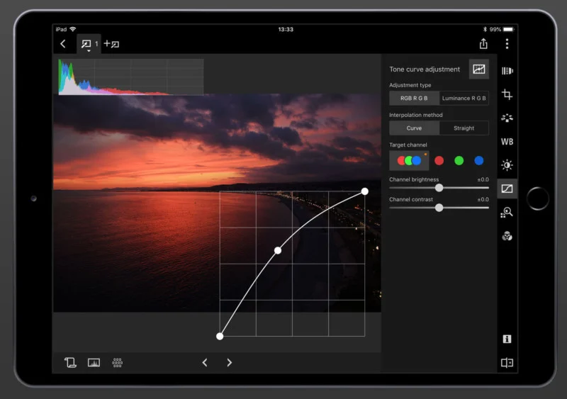Open the thumbnail grid view icon

coord(117,362)
